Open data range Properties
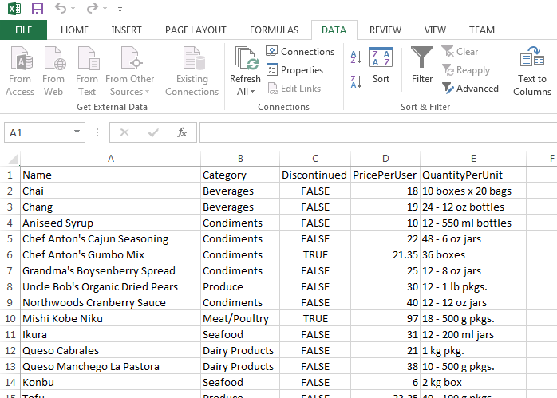The width and height of the screenshot is (557, 398). click(294, 70)
